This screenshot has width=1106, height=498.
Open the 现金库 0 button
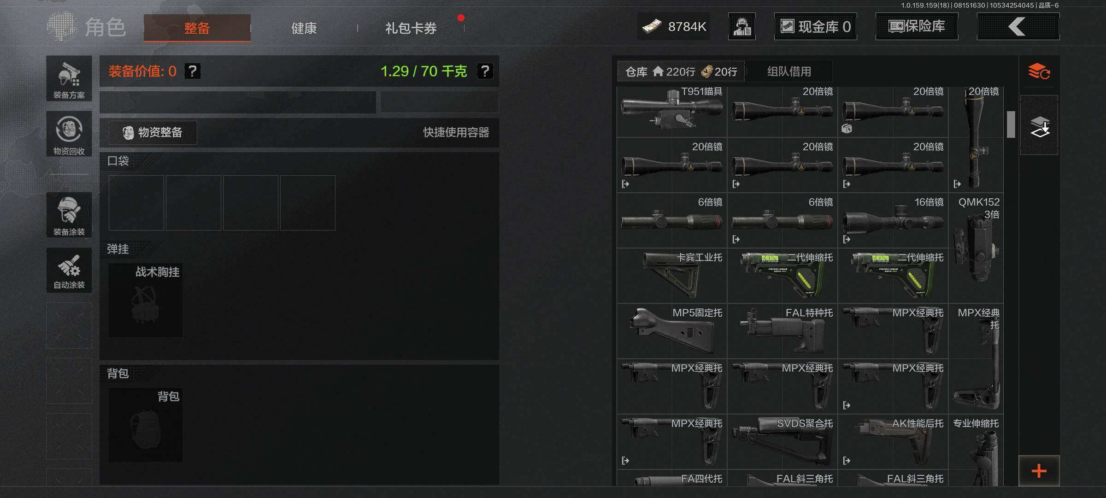[815, 26]
